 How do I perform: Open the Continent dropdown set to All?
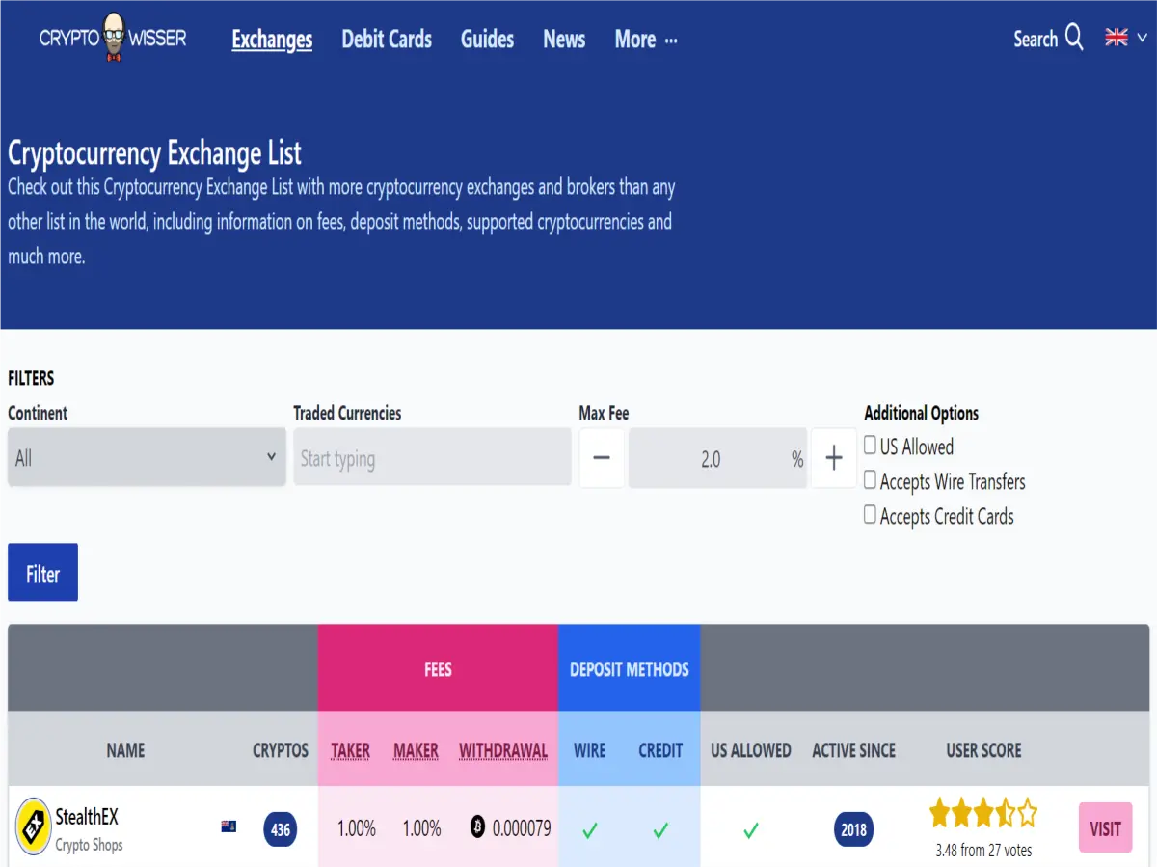point(147,457)
